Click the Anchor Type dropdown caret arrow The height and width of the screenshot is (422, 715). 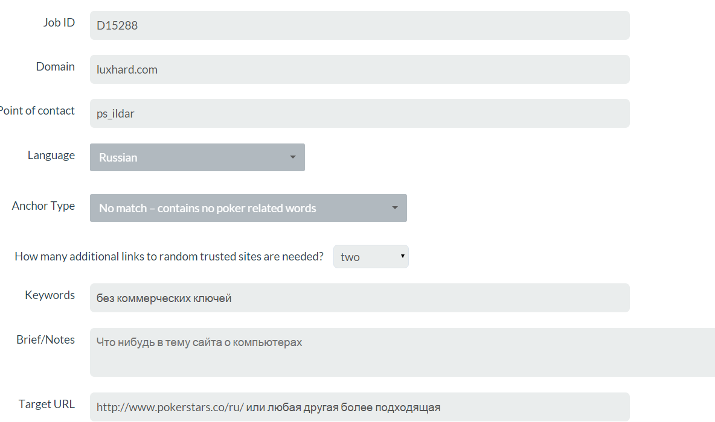tap(395, 207)
